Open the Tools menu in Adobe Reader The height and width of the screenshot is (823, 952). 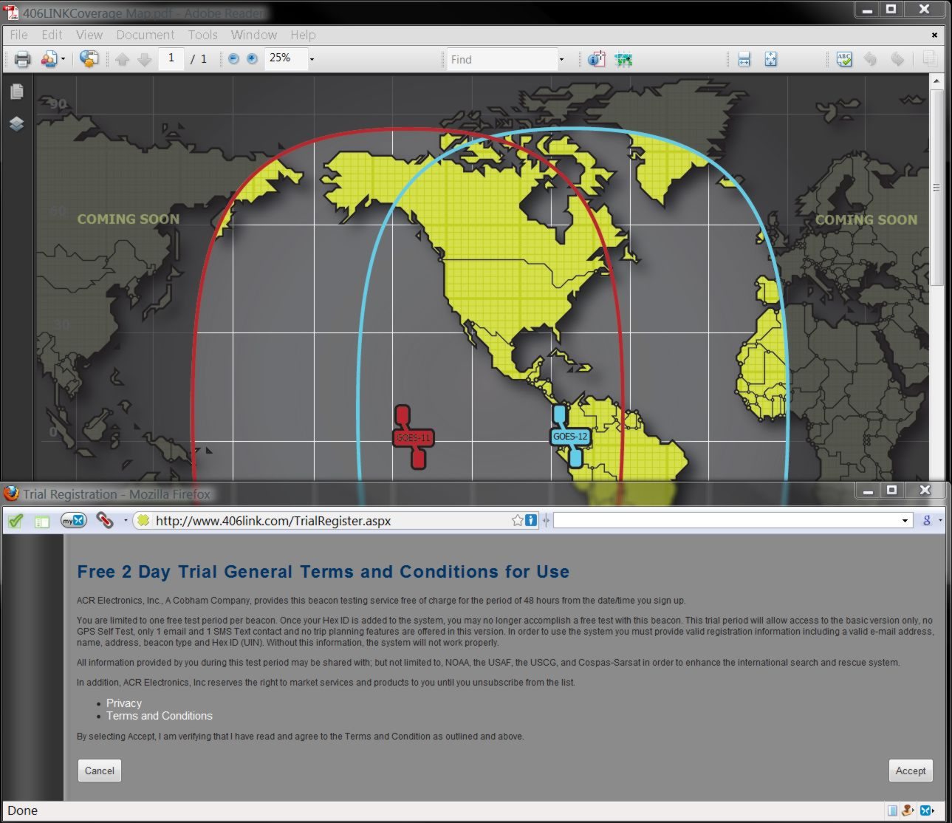click(x=202, y=35)
